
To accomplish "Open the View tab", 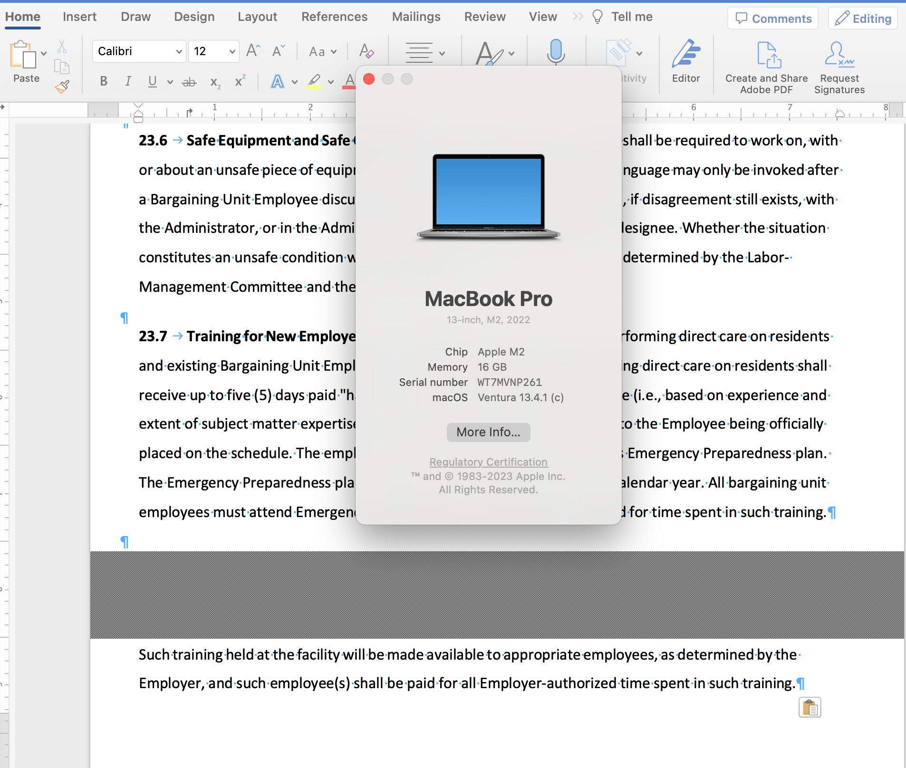I will coord(543,17).
